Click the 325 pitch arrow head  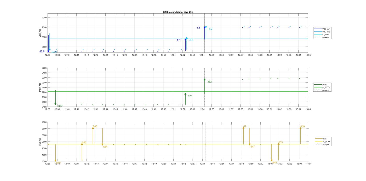[185, 94]
